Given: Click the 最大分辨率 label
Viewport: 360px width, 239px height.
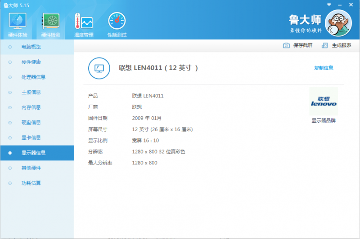Looking at the screenshot, I should 100,163.
